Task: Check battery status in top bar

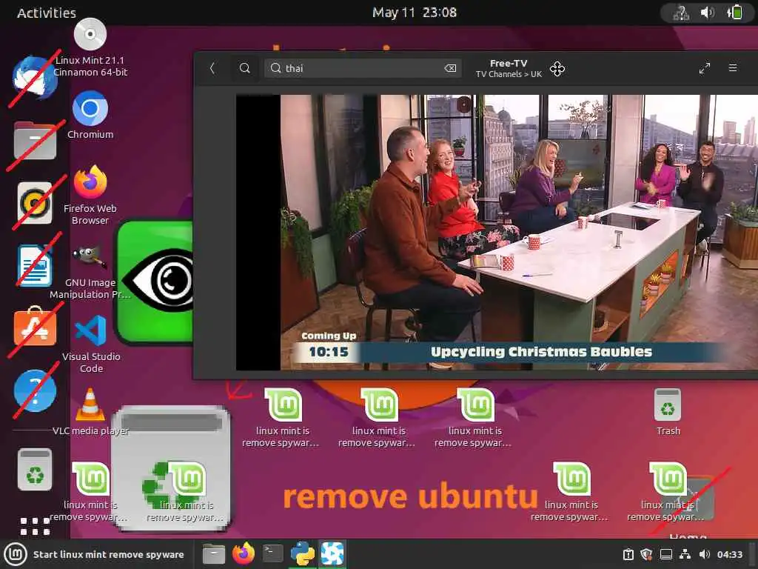Action: [735, 12]
